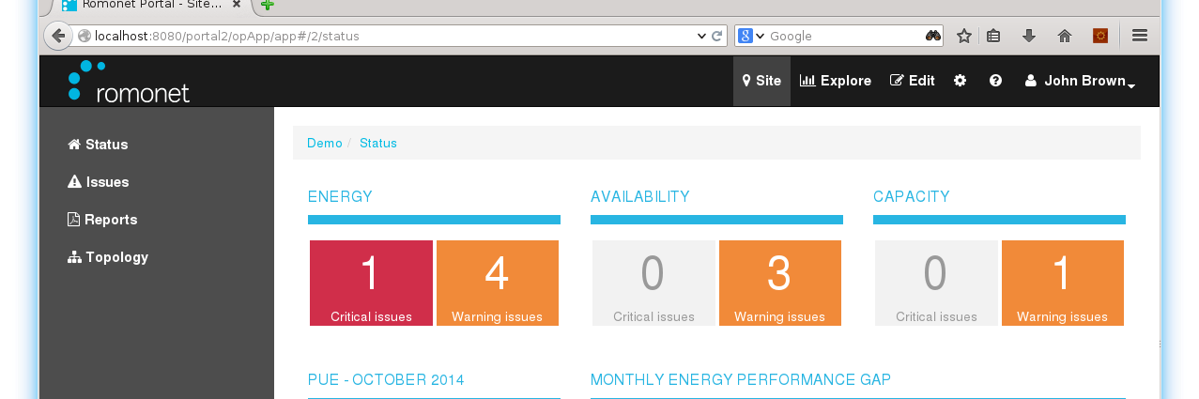
Task: Open Topology in the sidebar
Action: [108, 257]
